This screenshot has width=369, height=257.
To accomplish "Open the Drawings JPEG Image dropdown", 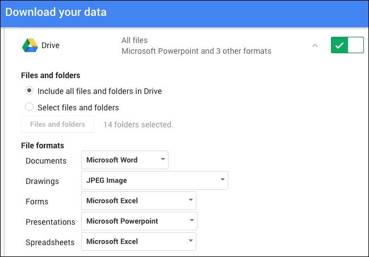I will coord(154,181).
